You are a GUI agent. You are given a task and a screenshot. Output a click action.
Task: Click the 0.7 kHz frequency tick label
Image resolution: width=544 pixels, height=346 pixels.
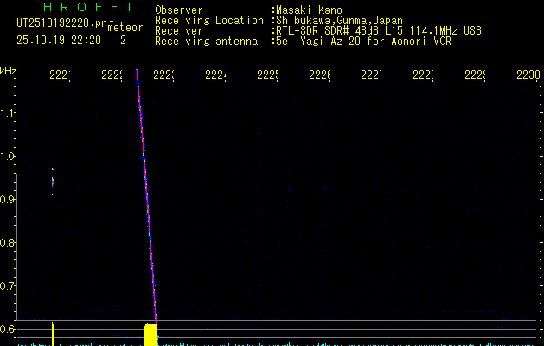coord(9,286)
